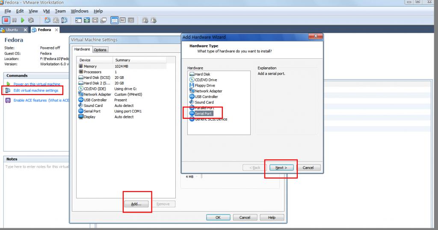Viewport: 438px width, 230px height.
Task: Select Serial Port Using port COM1 device row
Action: click(x=122, y=111)
